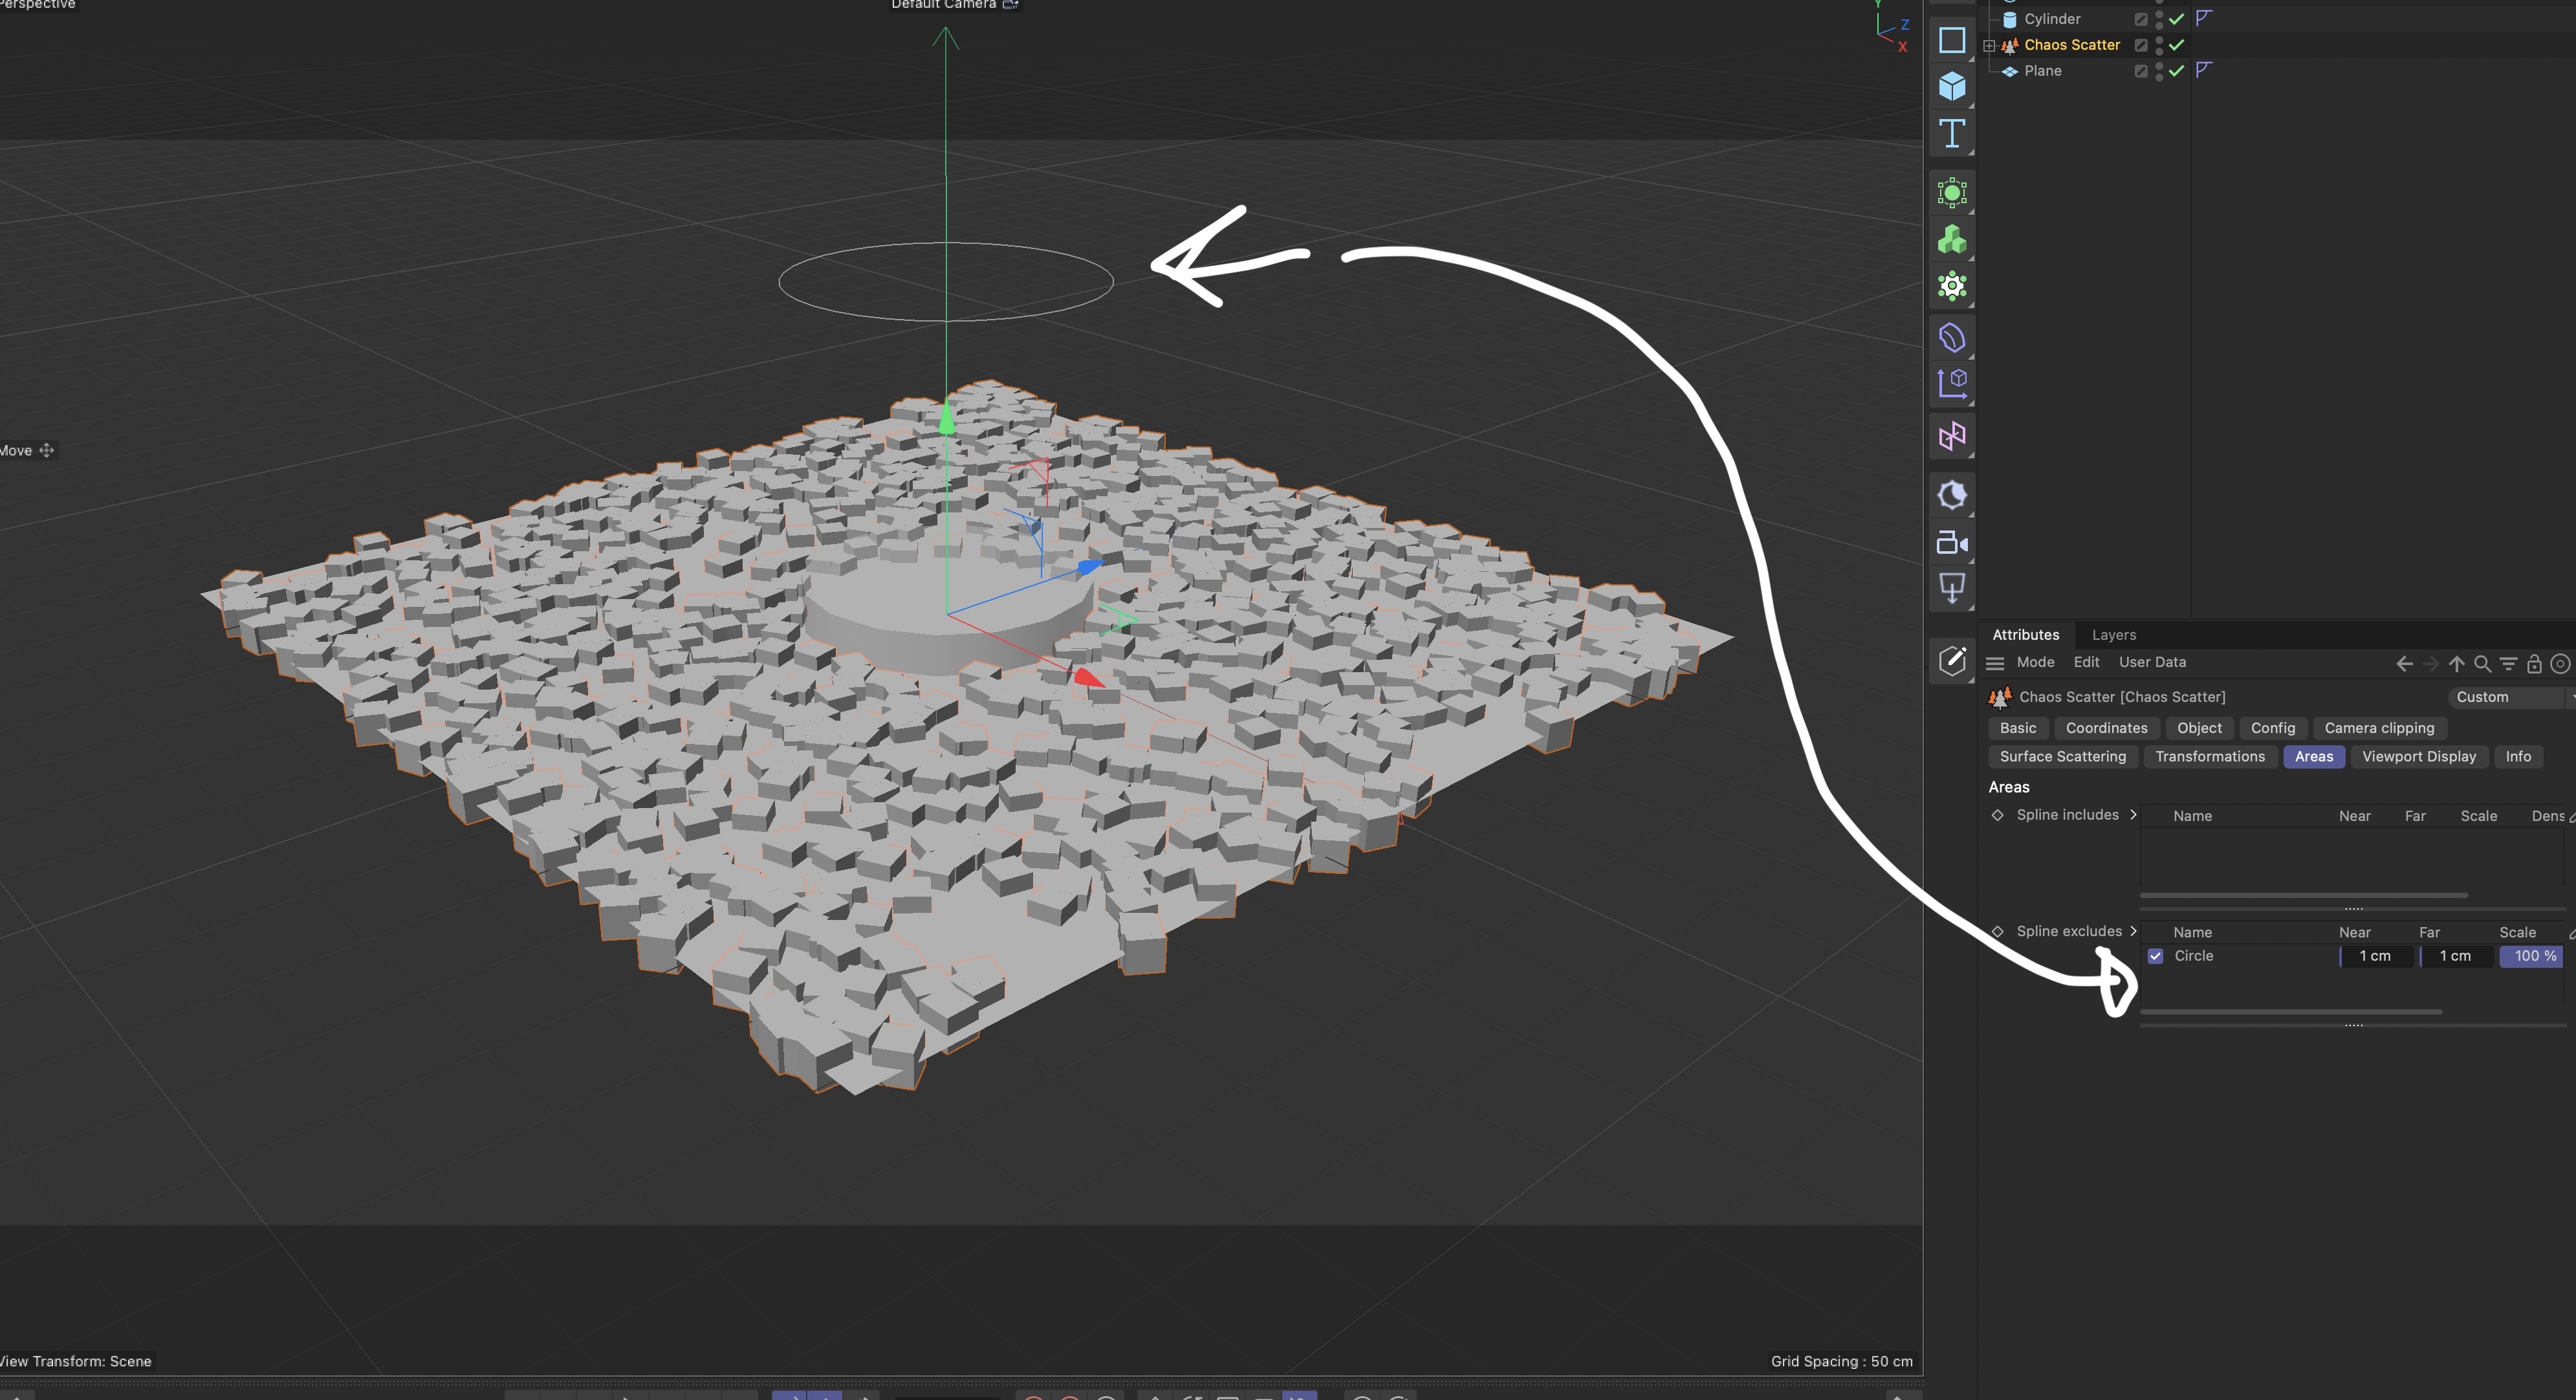The height and width of the screenshot is (1400, 2576).
Task: Expand the Spline excludes arrow
Action: 2133,931
